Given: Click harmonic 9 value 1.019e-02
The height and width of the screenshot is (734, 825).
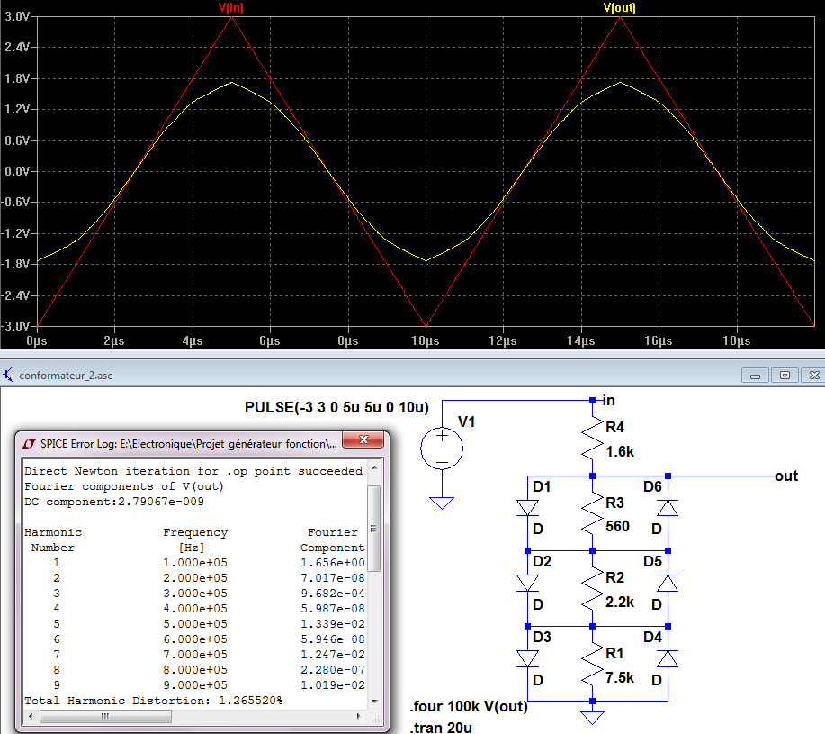Looking at the screenshot, I should click(333, 685).
